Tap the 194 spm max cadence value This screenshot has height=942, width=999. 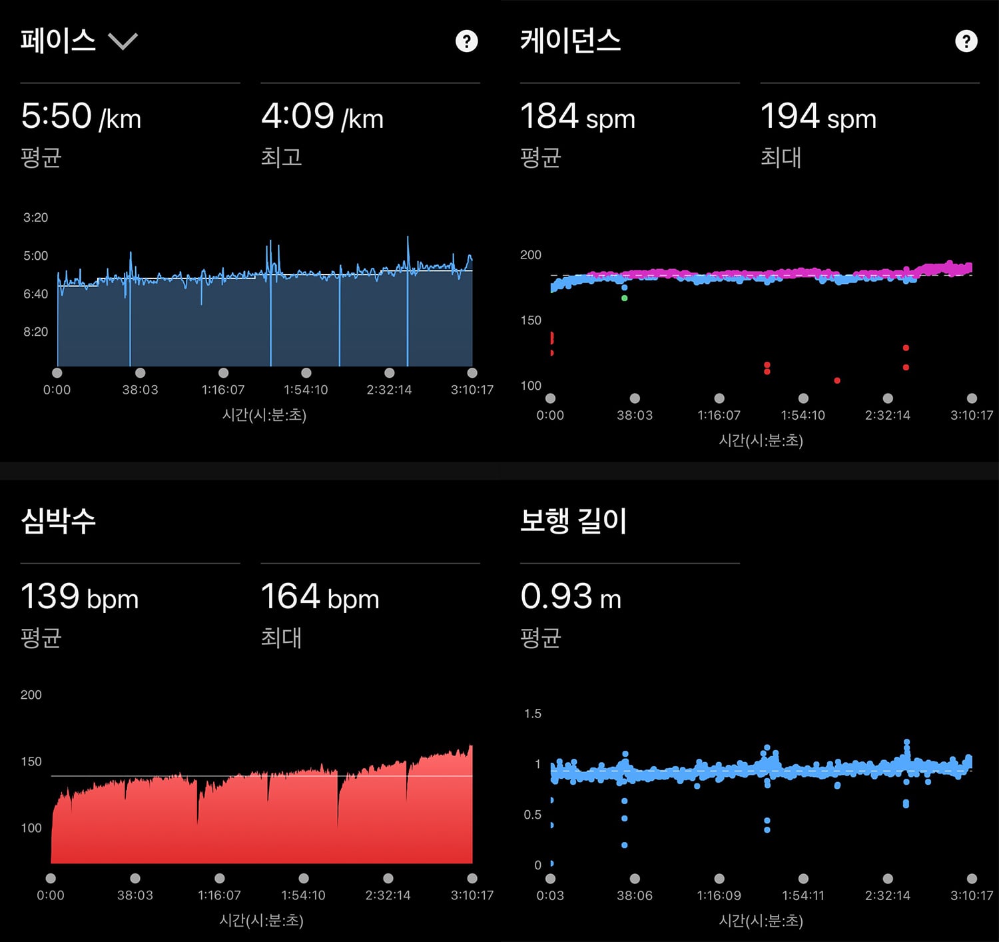tap(819, 117)
